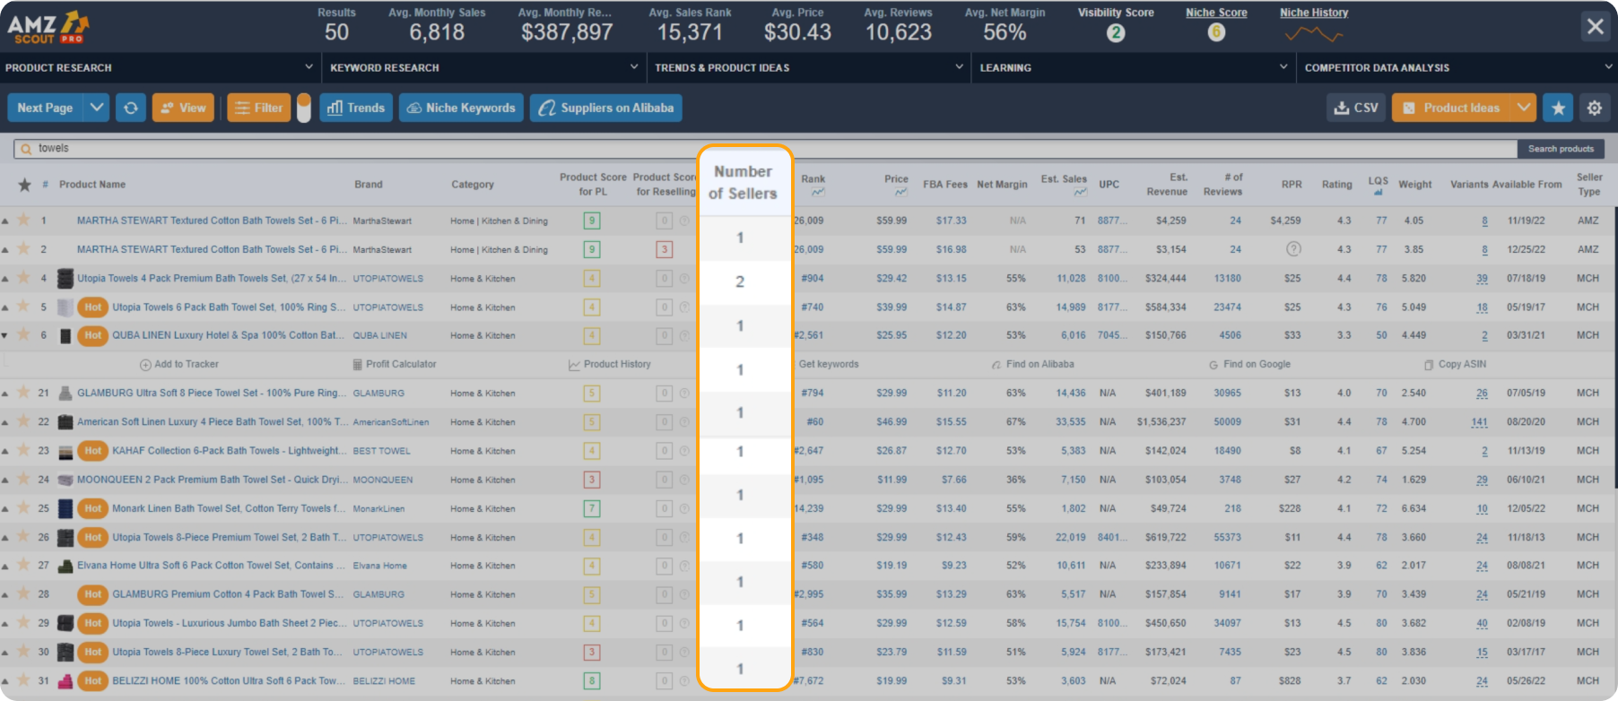Open the TRENDS & PRODUCT IDEAS menu
The height and width of the screenshot is (701, 1618).
pyautogui.click(x=809, y=67)
